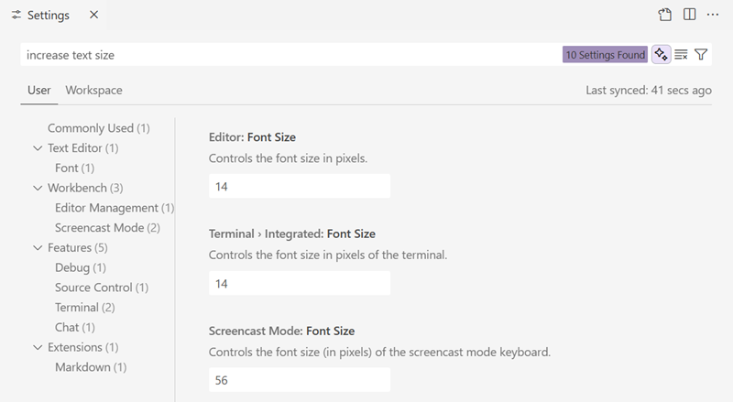
Task: Close the Settings editor tab
Action: coord(93,16)
